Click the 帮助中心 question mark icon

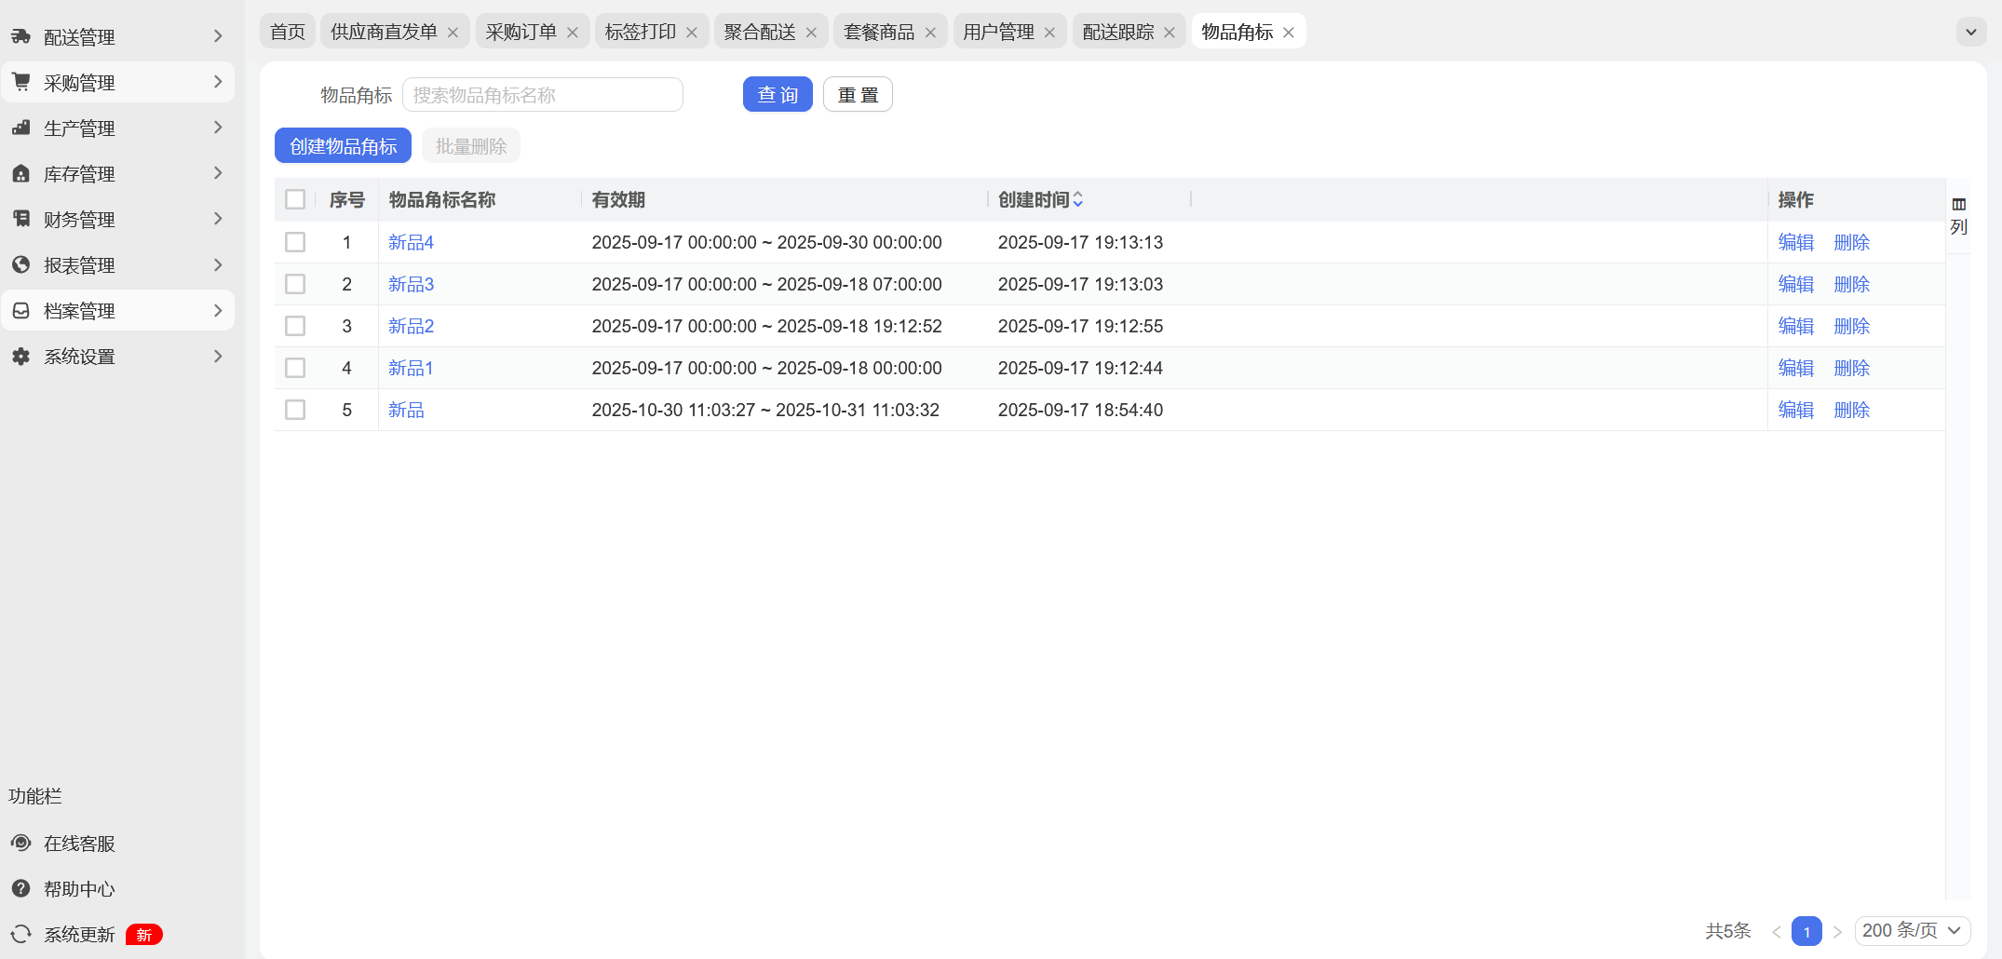[x=20, y=889]
